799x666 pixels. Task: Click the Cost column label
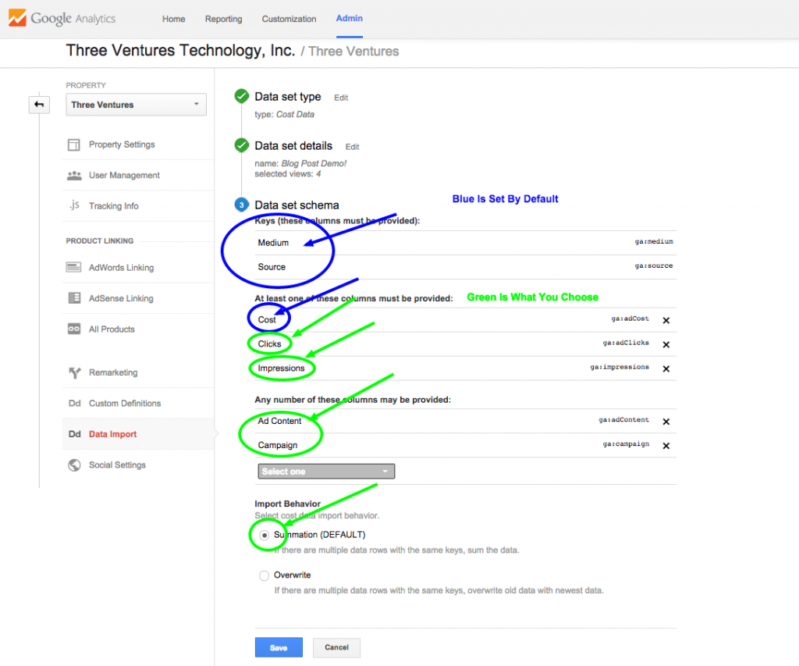tap(267, 320)
